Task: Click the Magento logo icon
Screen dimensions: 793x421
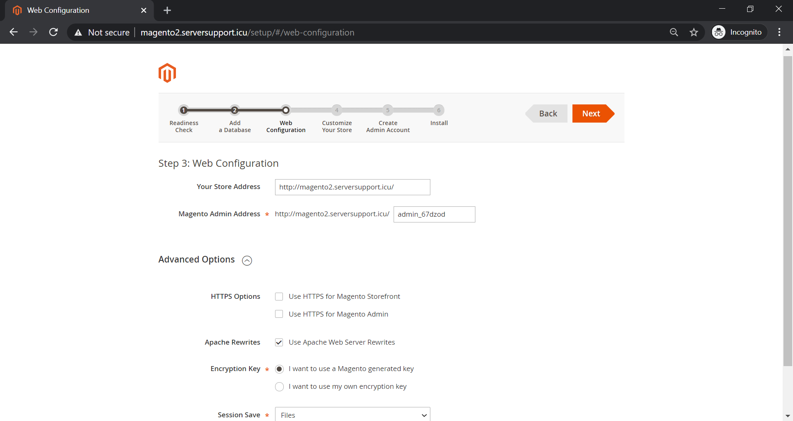Action: coord(167,73)
